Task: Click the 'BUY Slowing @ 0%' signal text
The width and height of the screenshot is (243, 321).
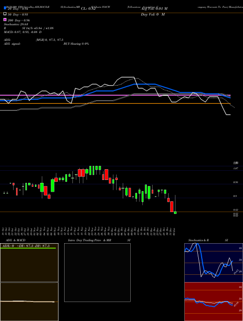Action: (x=76, y=44)
